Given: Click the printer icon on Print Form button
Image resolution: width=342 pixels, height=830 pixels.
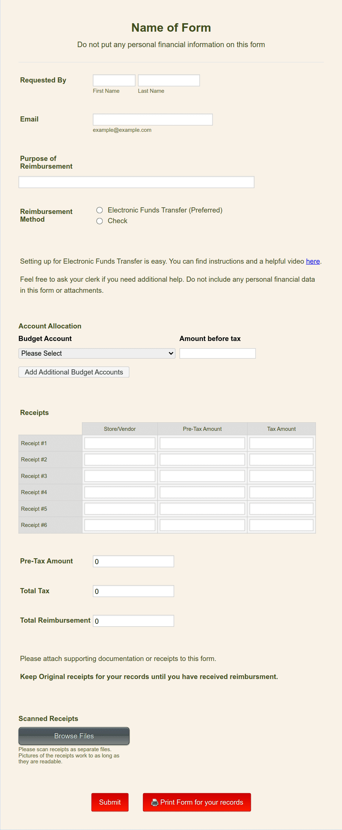Looking at the screenshot, I should pos(156,802).
